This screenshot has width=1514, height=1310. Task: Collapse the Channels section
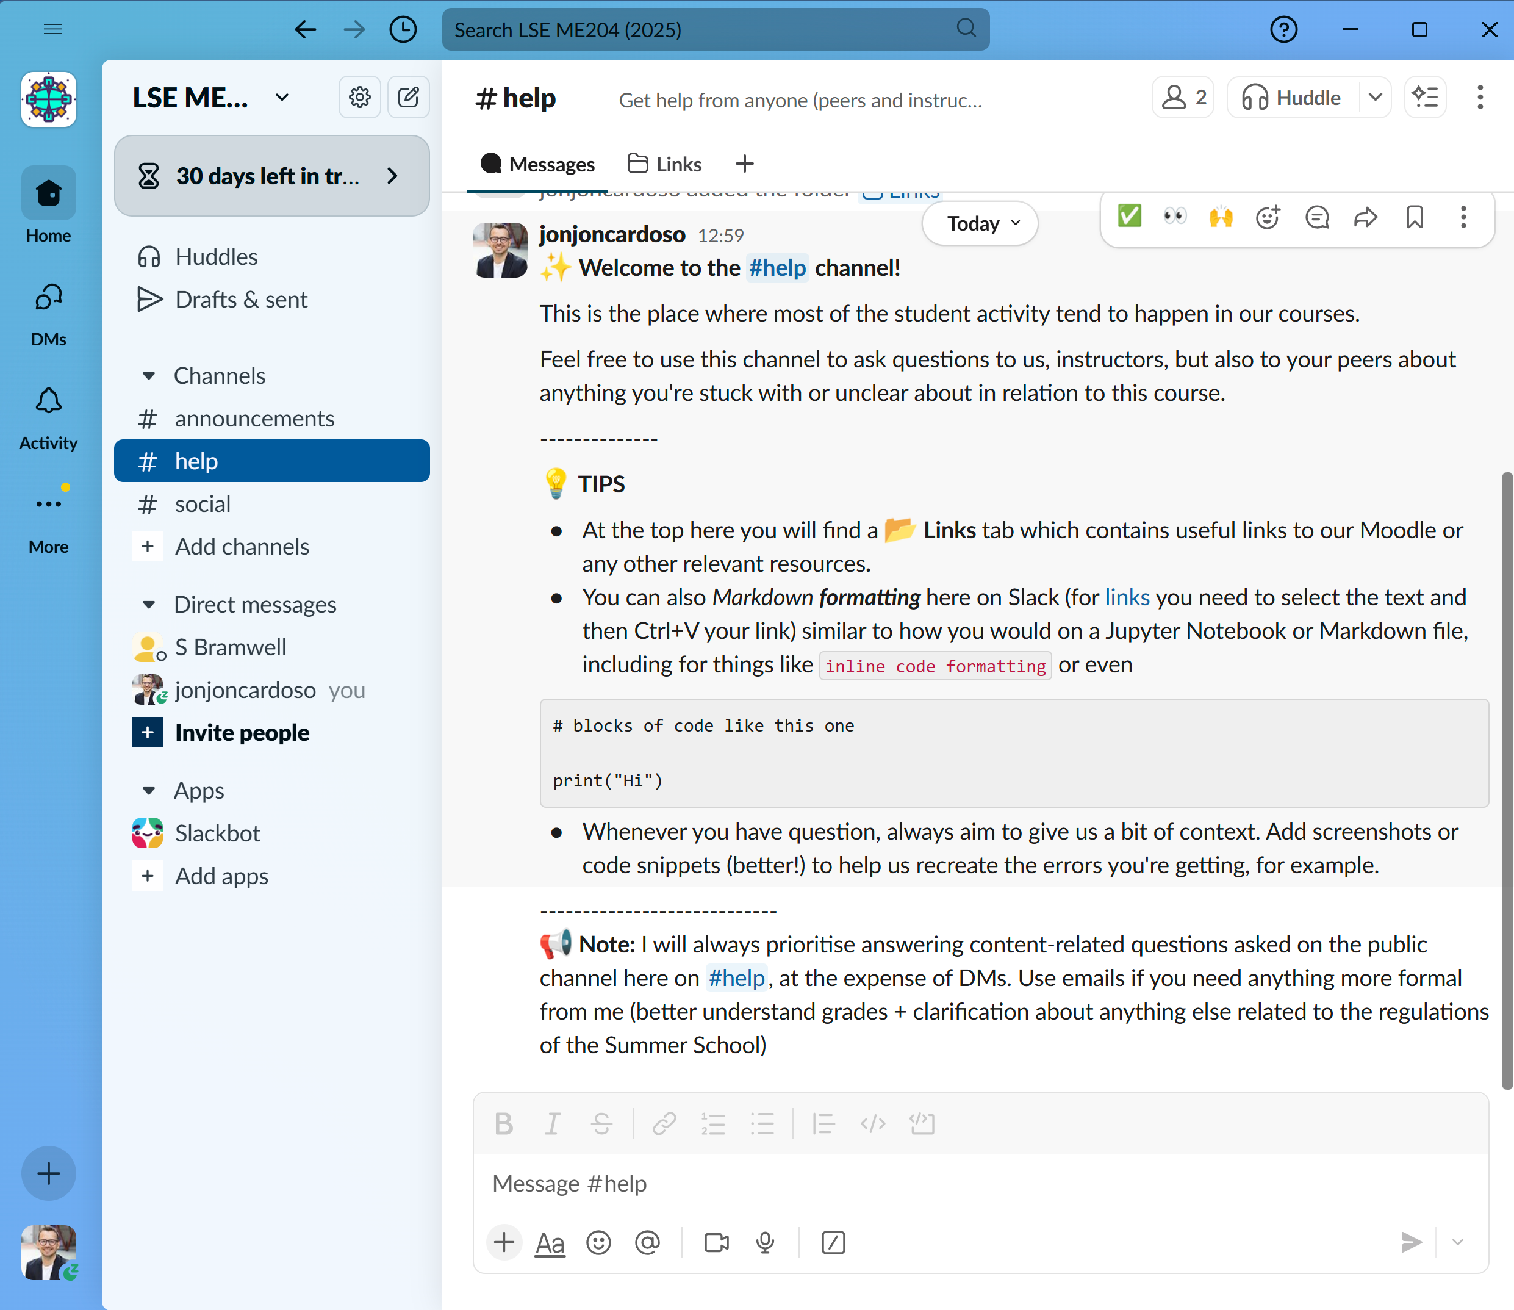(x=148, y=376)
